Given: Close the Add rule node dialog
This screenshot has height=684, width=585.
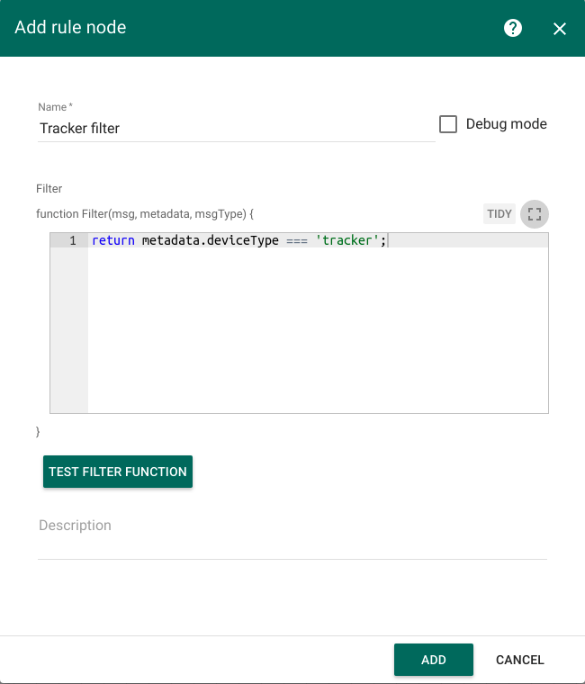Looking at the screenshot, I should (560, 29).
